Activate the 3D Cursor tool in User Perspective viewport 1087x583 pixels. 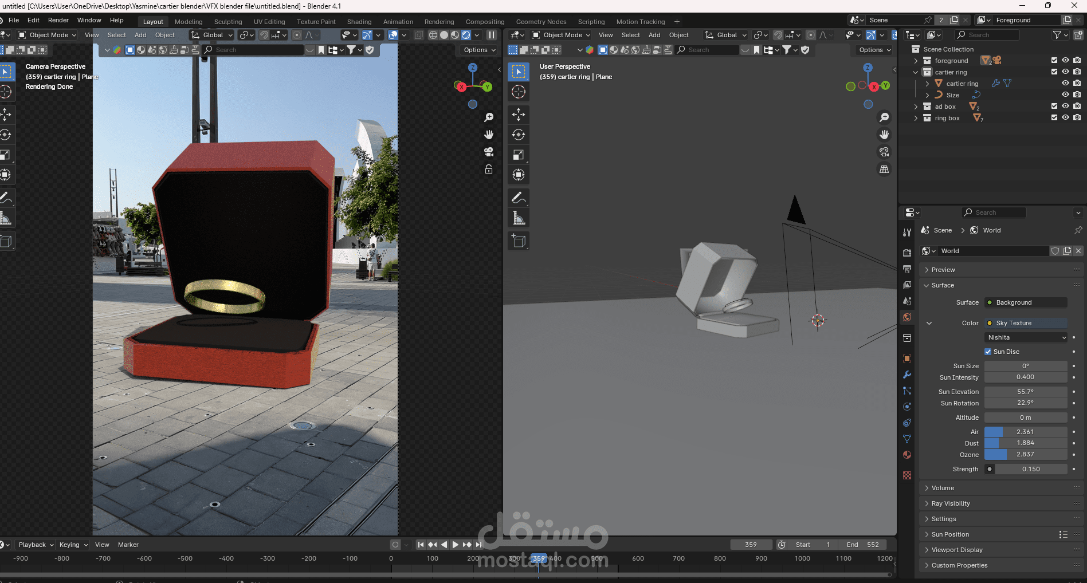click(x=519, y=92)
